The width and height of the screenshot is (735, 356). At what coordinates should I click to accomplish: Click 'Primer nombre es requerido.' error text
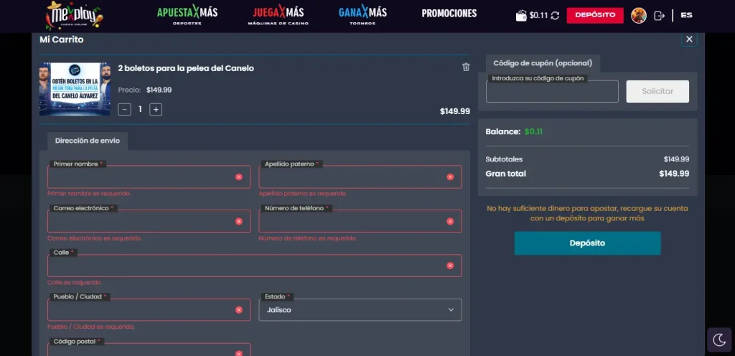(x=89, y=194)
